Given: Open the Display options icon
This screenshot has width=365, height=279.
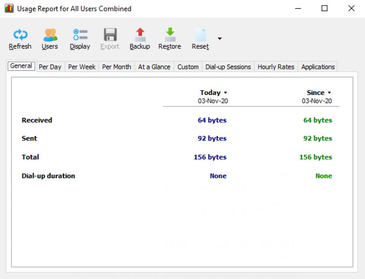Looking at the screenshot, I should (80, 34).
